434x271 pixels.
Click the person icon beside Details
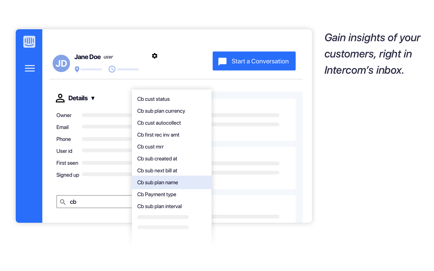point(60,98)
